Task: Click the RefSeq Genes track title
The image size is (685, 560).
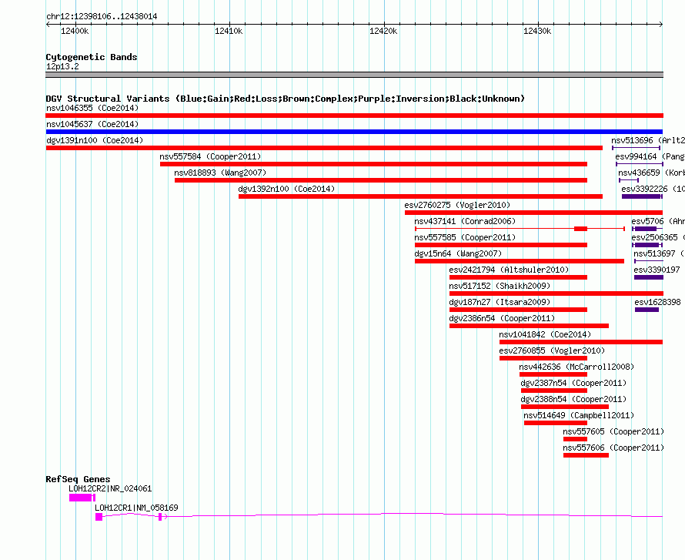Action: pyautogui.click(x=78, y=479)
